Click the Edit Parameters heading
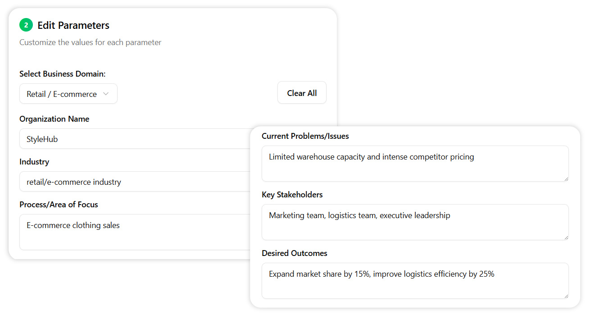 pos(73,25)
